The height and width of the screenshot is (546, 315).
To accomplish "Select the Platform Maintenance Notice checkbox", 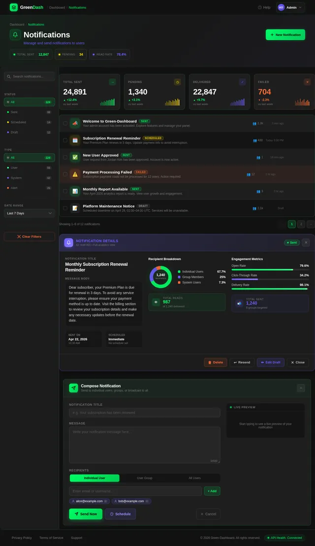I will (x=65, y=208).
